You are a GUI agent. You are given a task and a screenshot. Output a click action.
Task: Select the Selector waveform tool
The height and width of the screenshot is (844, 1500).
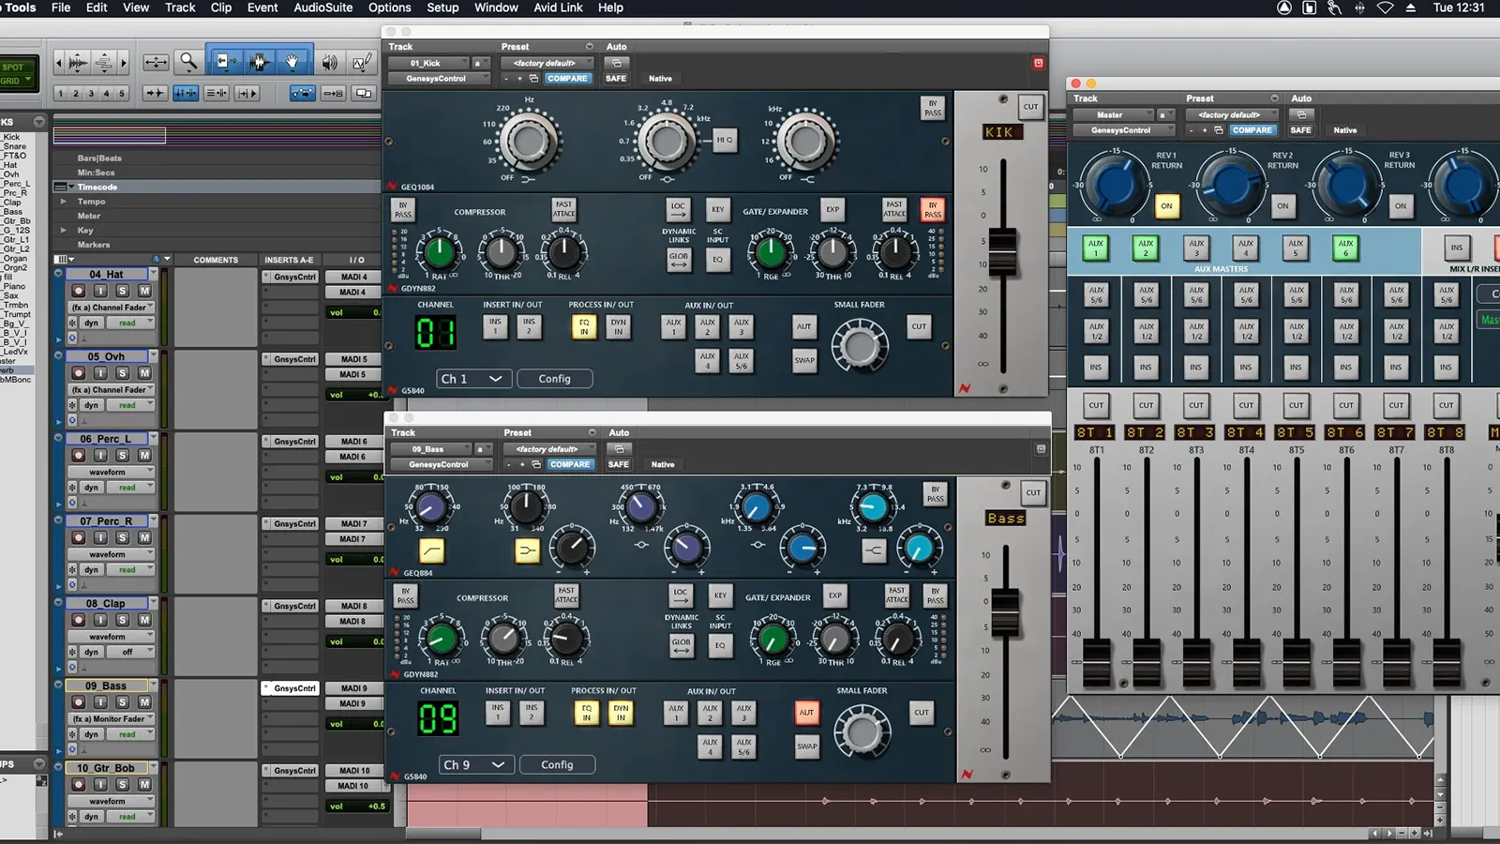(259, 62)
